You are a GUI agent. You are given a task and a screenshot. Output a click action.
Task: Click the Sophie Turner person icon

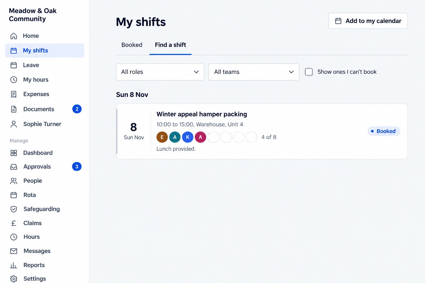(x=14, y=124)
